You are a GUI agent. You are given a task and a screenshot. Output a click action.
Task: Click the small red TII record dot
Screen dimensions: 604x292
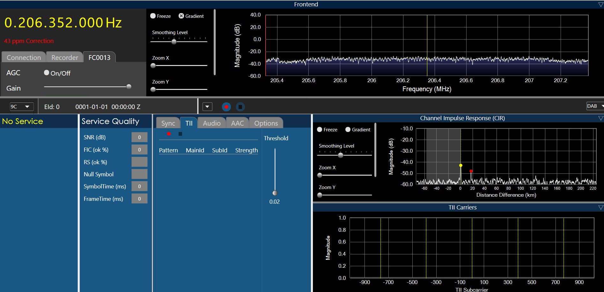point(169,134)
